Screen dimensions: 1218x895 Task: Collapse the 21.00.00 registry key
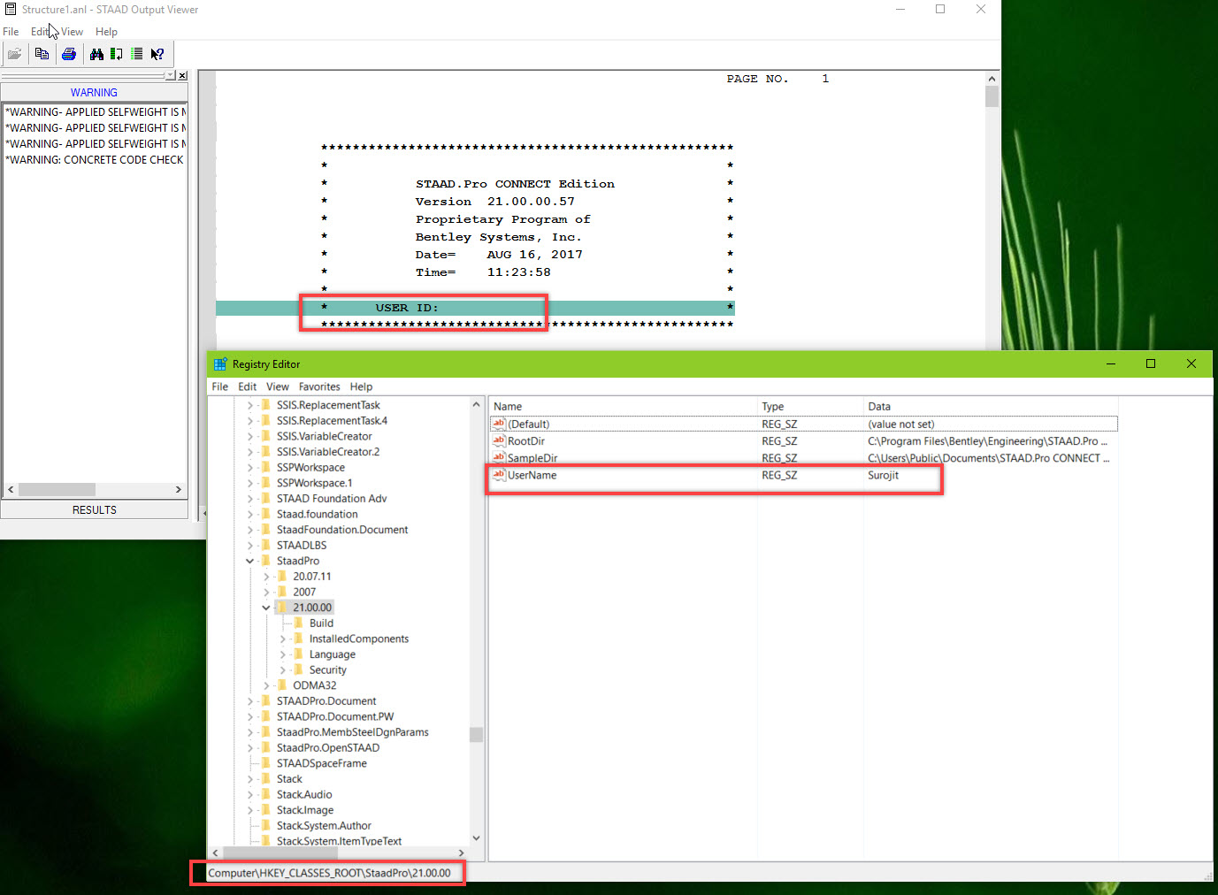pyautogui.click(x=266, y=608)
